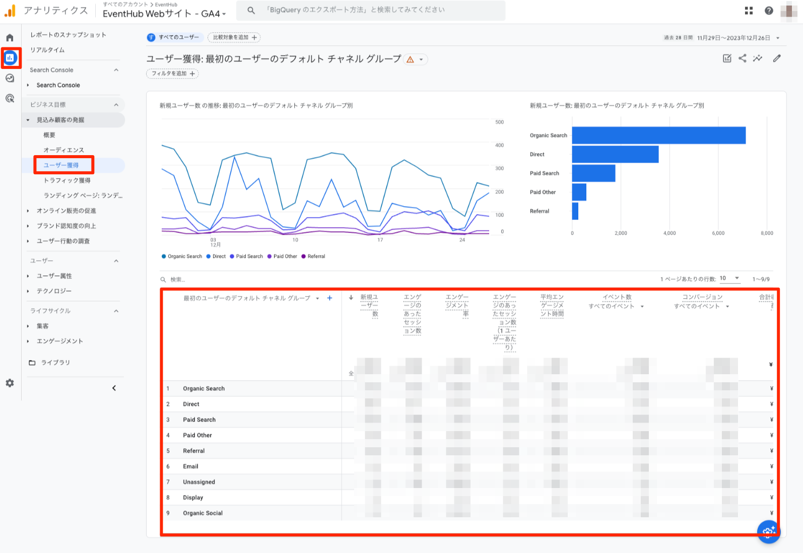Select the トラフィック獲得 report
The image size is (803, 553).
pyautogui.click(x=67, y=180)
